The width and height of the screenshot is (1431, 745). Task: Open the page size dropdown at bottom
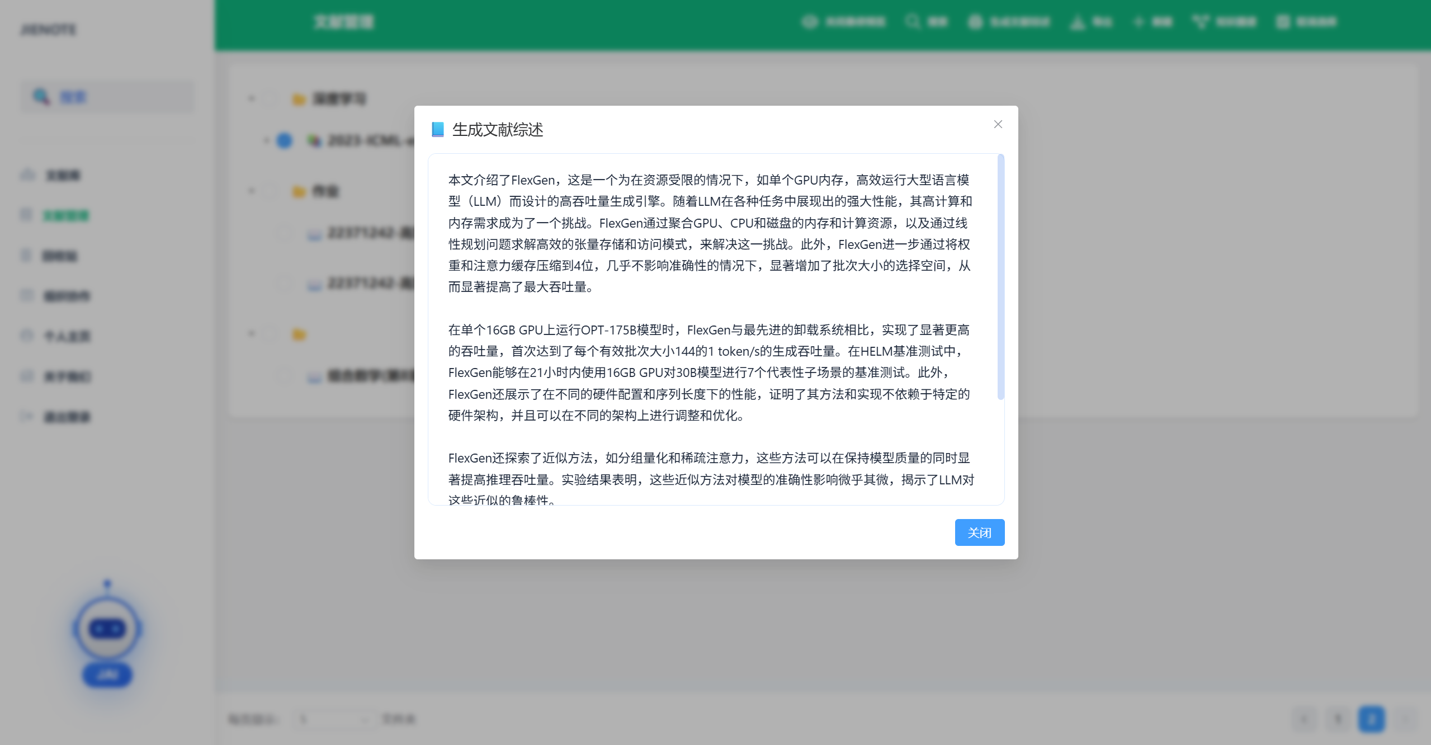click(333, 719)
